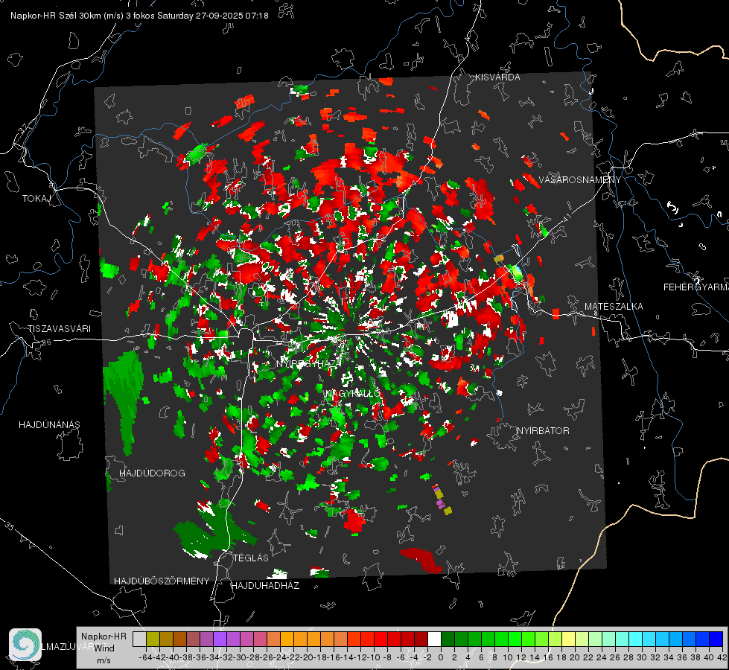Click the light gray leftmost legend swatch
729x670 pixels.
[139, 639]
